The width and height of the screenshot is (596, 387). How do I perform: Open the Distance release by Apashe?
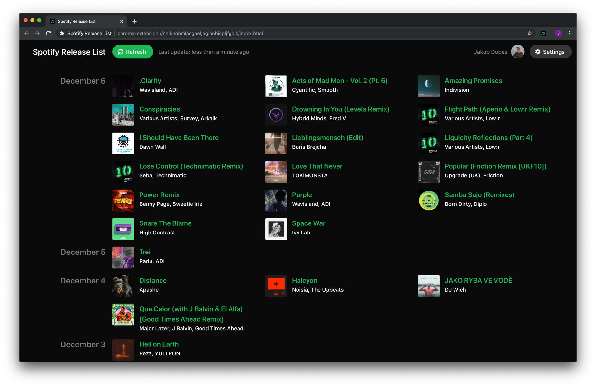153,280
